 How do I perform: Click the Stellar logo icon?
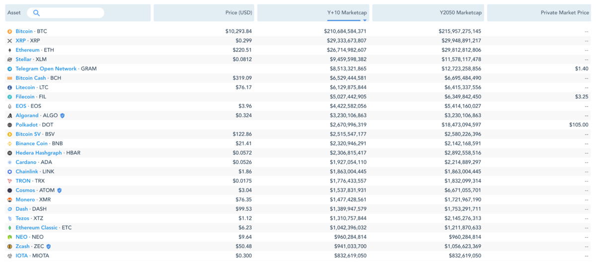pyautogui.click(x=9, y=60)
